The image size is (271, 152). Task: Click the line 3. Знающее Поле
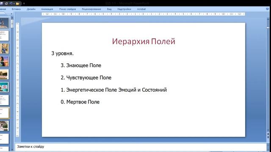click(81, 65)
